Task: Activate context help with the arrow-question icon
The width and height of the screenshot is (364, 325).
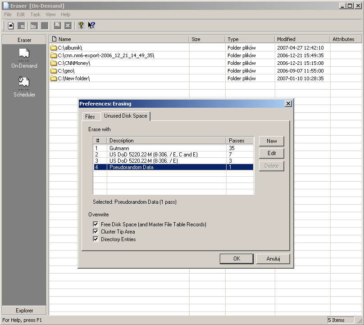Action: pos(91,25)
